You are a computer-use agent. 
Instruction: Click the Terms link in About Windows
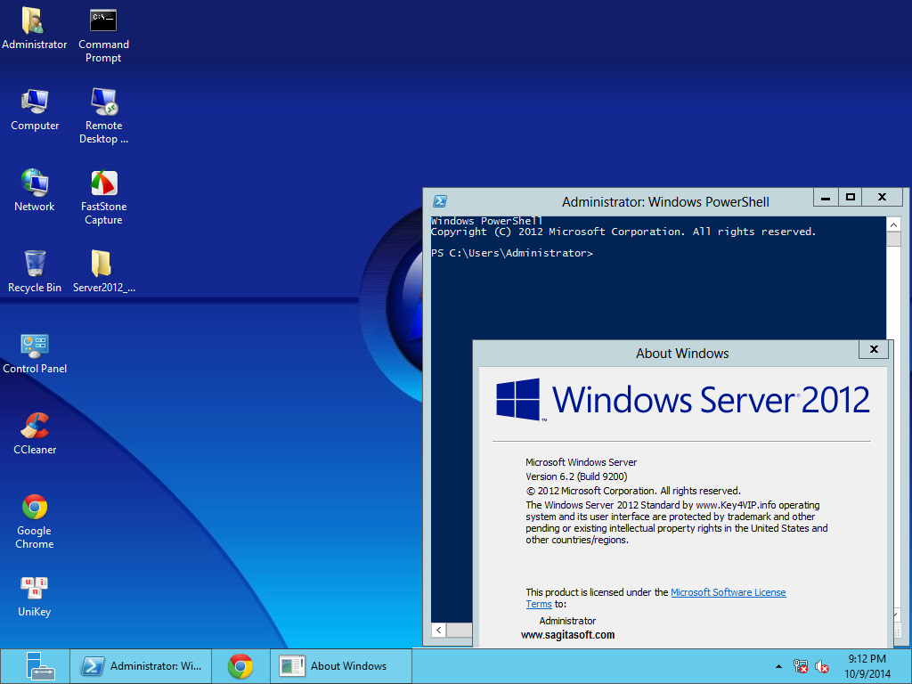click(x=539, y=604)
